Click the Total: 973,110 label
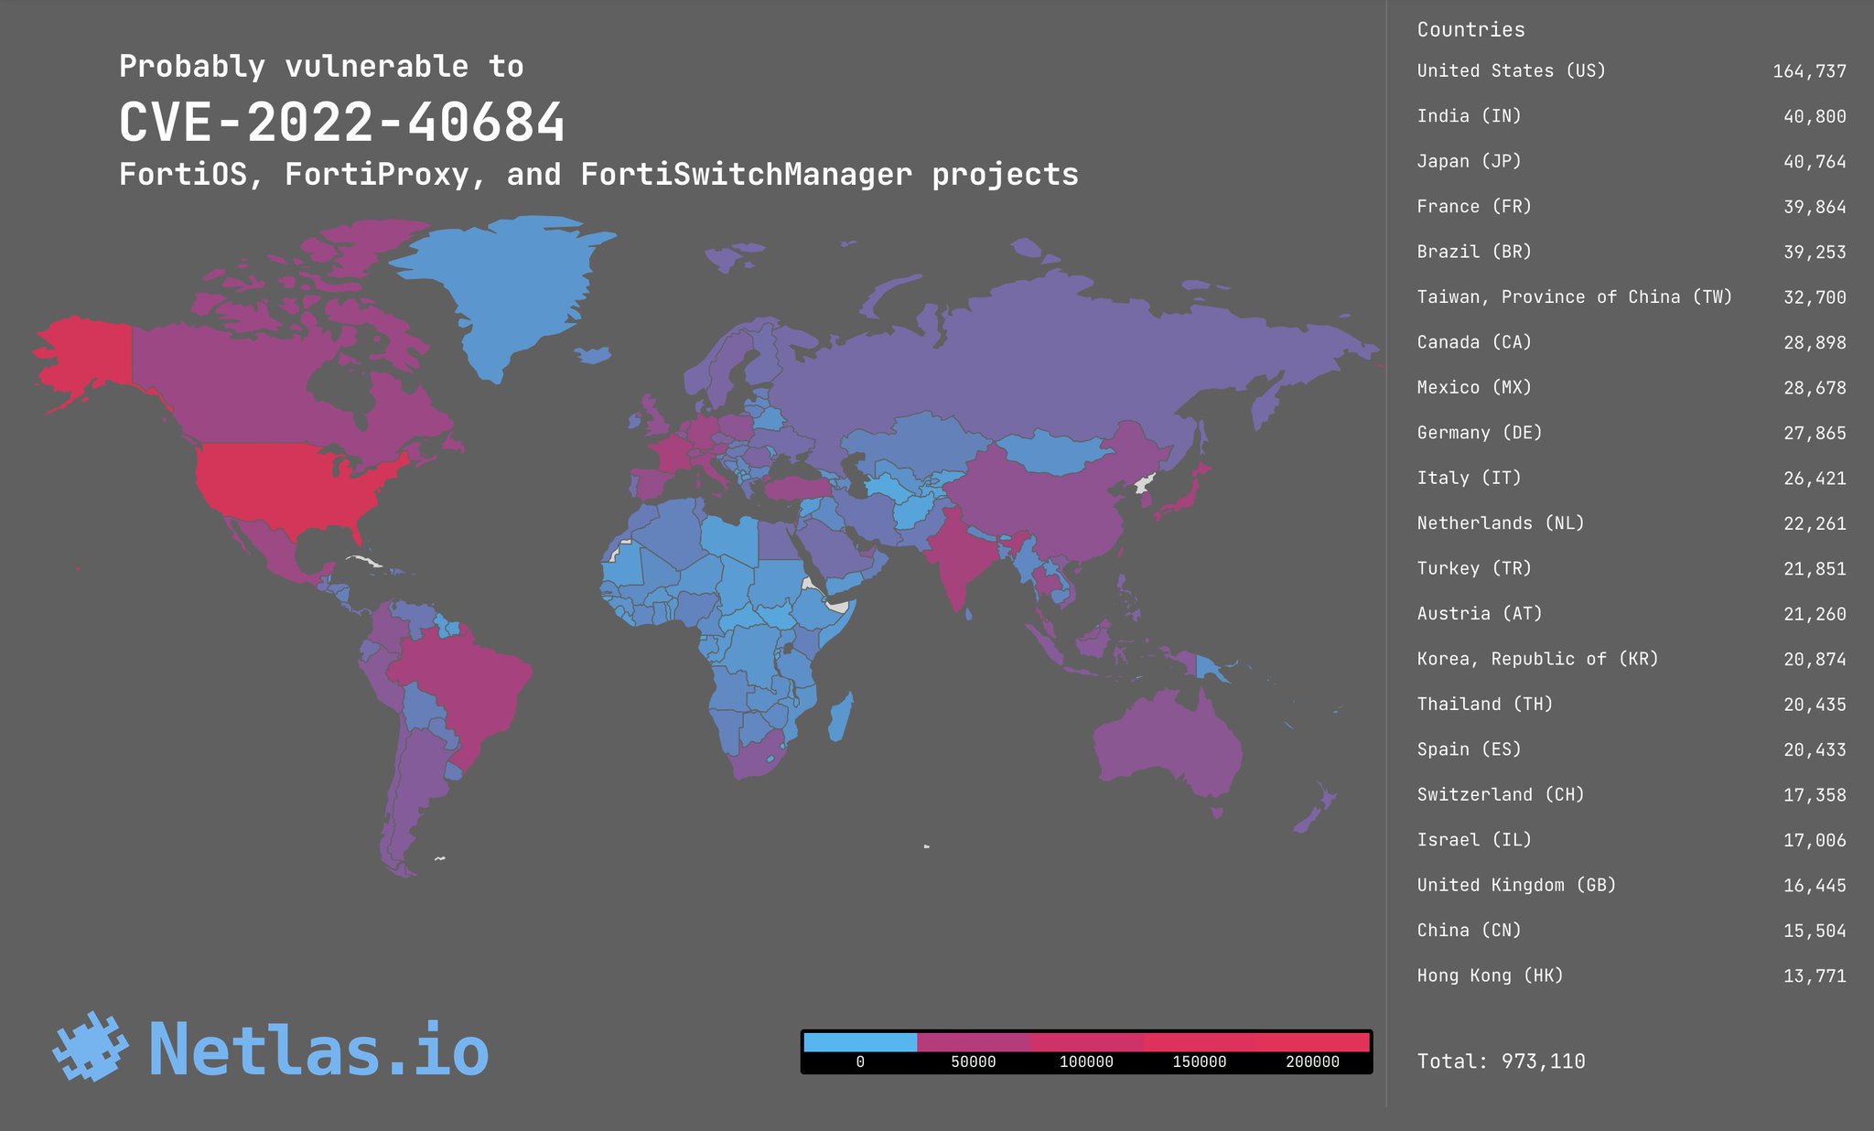This screenshot has height=1131, width=1874. tap(1501, 1061)
